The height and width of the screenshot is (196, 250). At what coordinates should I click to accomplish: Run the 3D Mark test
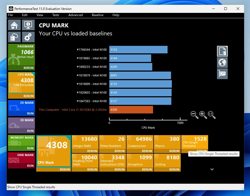coord(21,131)
